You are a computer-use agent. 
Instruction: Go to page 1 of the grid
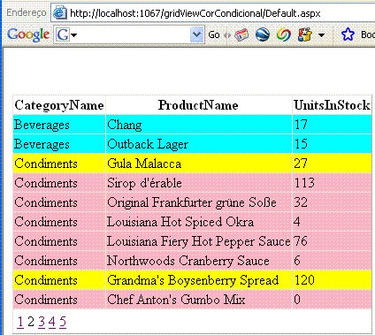point(20,322)
